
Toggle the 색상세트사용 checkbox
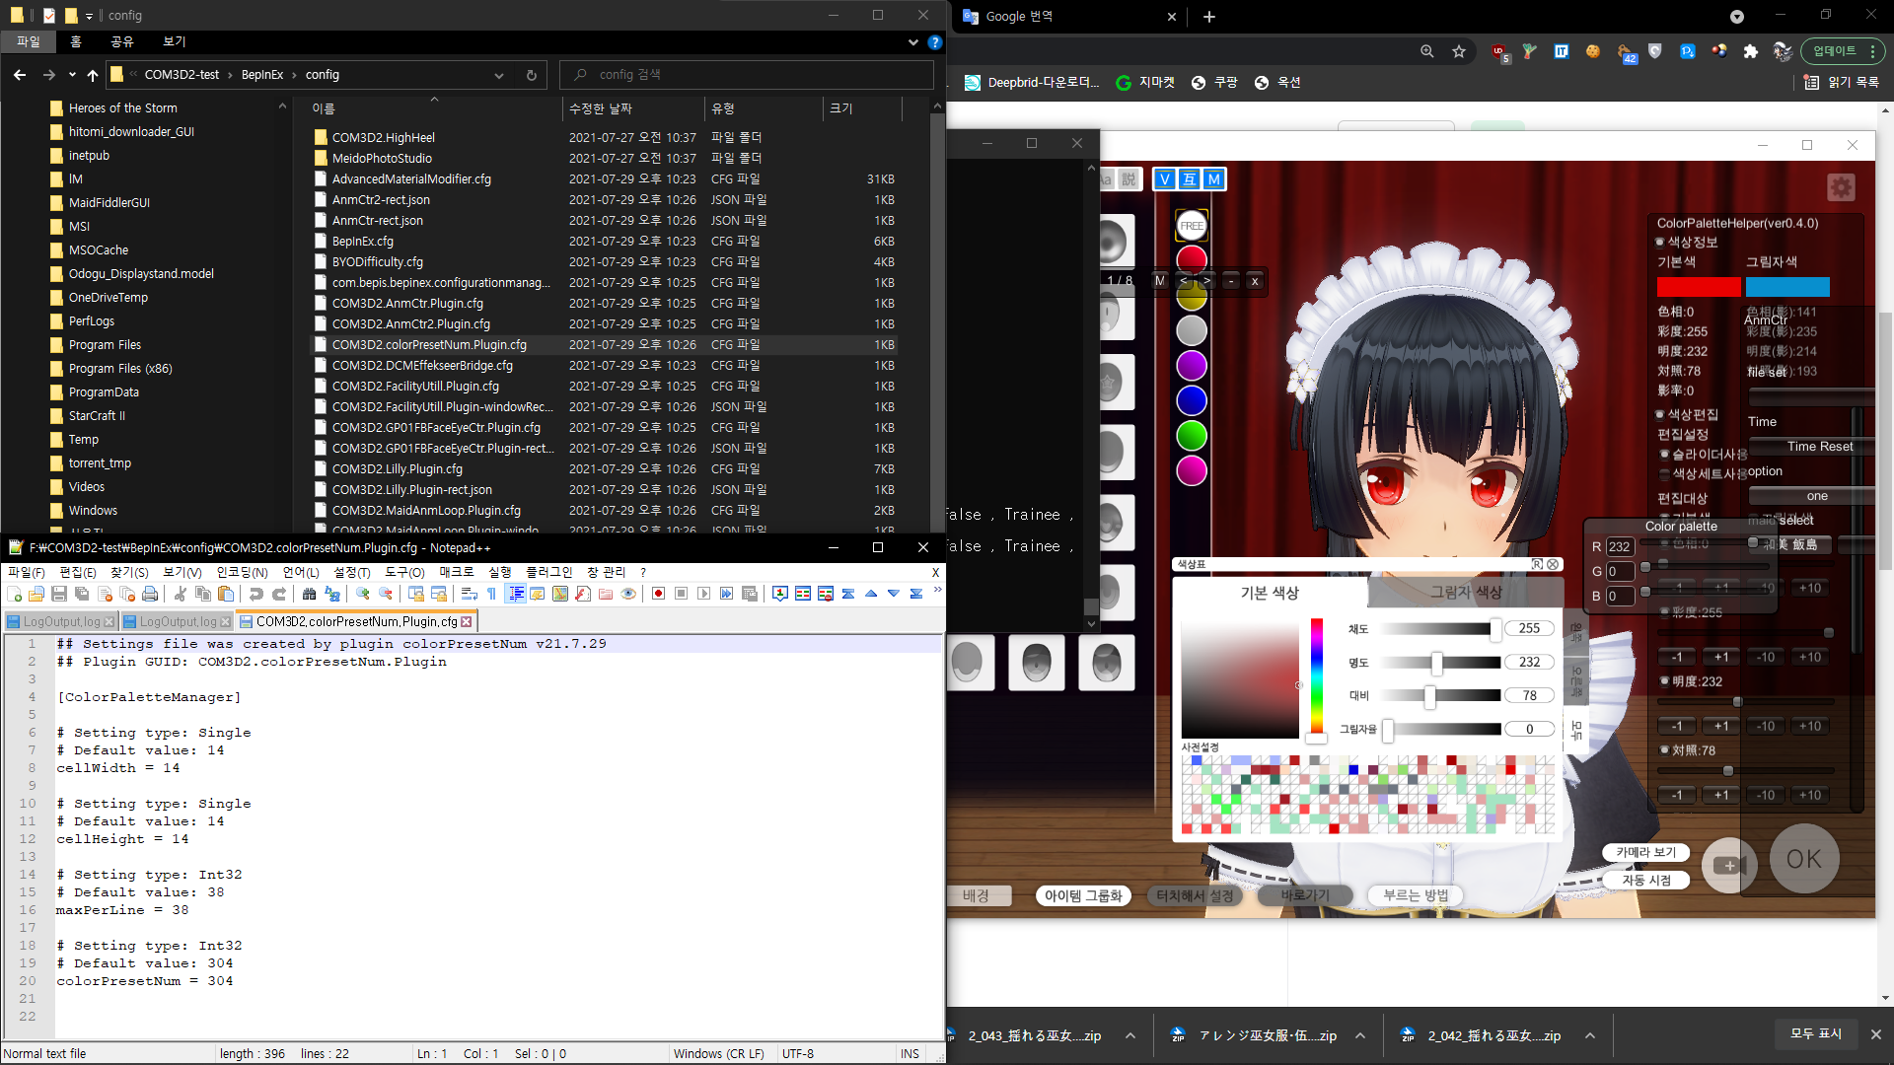[1665, 473]
